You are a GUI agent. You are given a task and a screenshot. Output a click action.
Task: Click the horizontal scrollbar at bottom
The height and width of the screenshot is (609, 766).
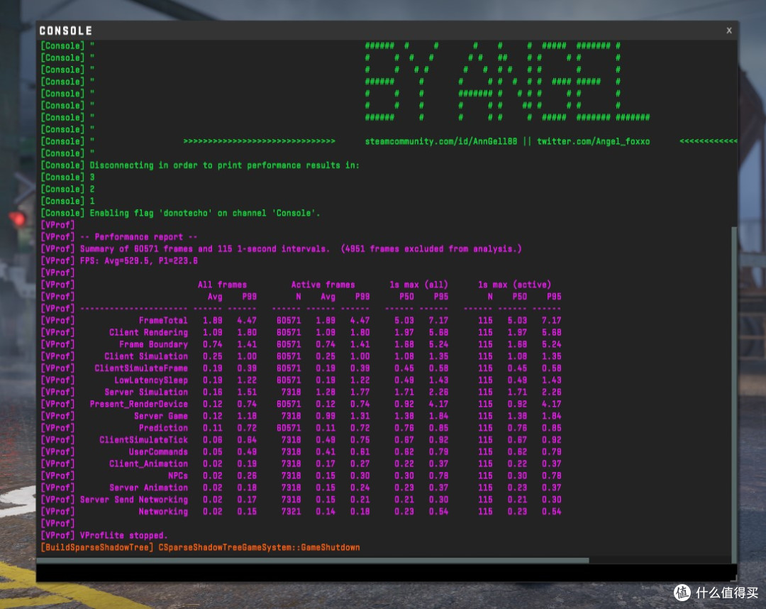[313, 561]
